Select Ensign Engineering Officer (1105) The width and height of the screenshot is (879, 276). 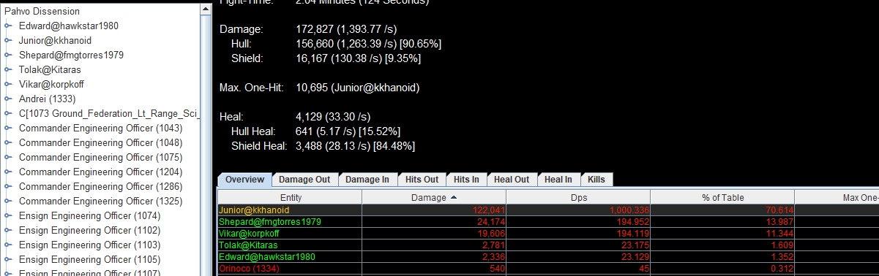click(x=89, y=260)
